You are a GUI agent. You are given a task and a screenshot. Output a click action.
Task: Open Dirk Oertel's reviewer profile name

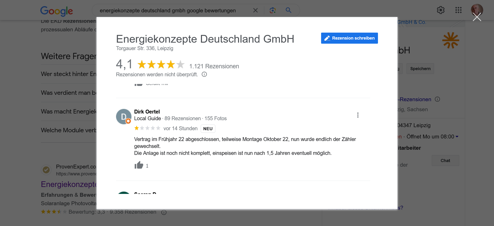click(x=147, y=112)
